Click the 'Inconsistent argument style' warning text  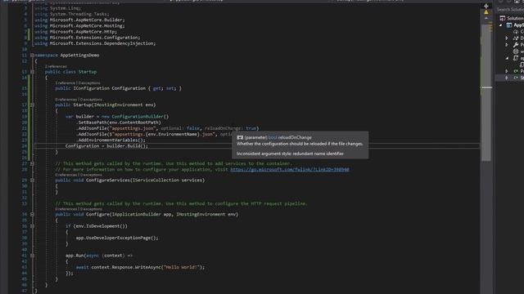pos(290,154)
